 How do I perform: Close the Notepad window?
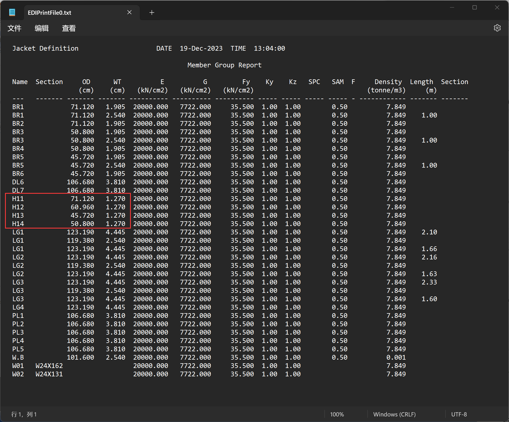tap(497, 8)
